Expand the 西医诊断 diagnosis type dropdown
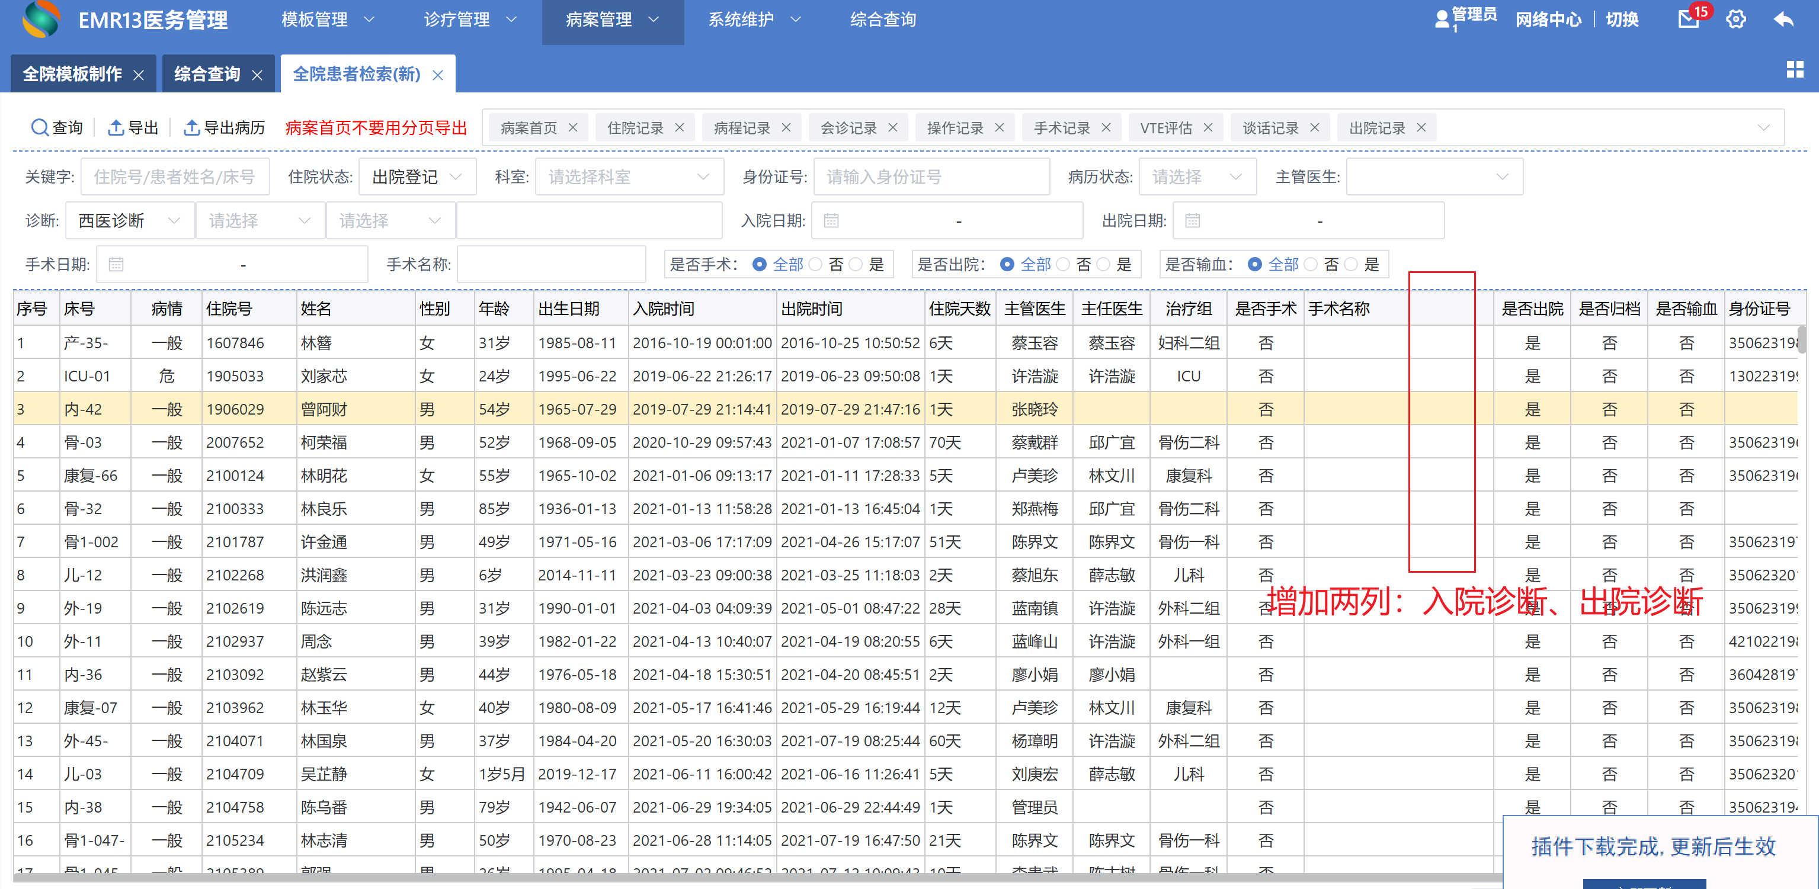This screenshot has height=889, width=1819. coord(129,221)
